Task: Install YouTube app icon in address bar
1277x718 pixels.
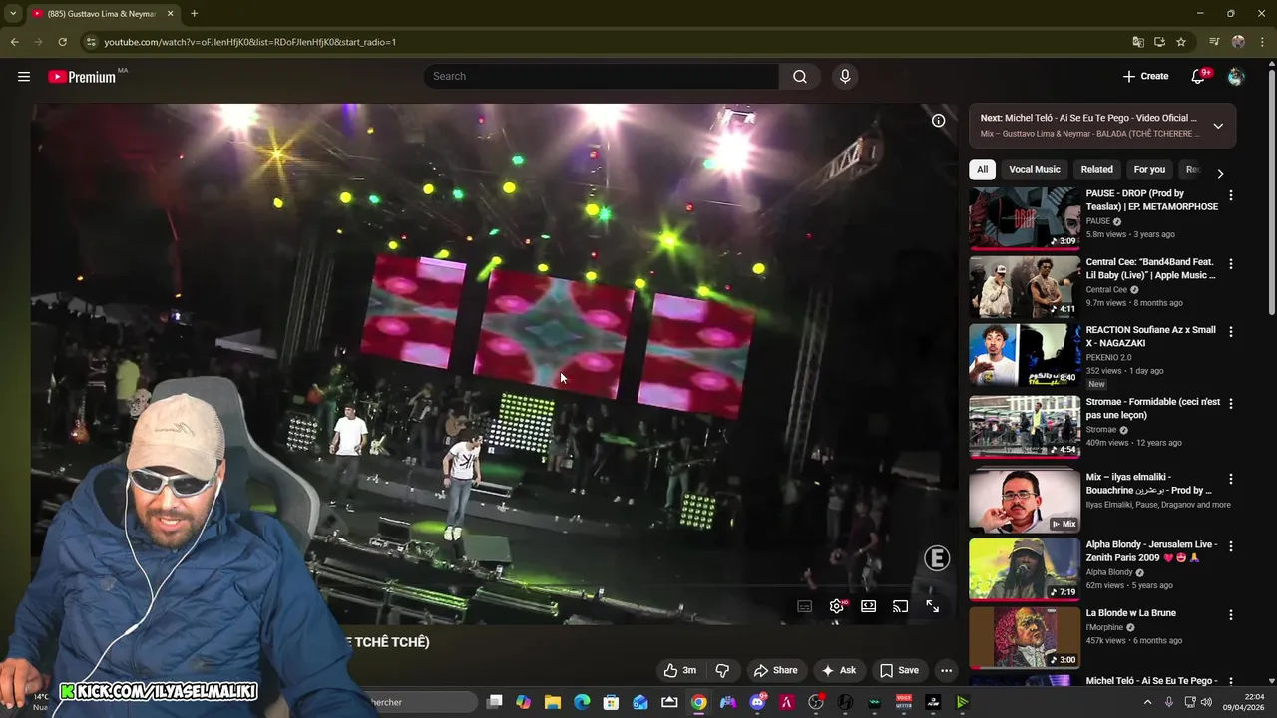Action: tap(1159, 42)
